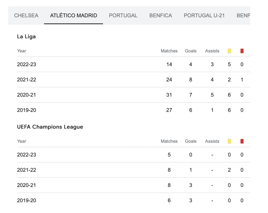Select the La Liga 2020-21 season row
The image size is (268, 213).
point(133,95)
